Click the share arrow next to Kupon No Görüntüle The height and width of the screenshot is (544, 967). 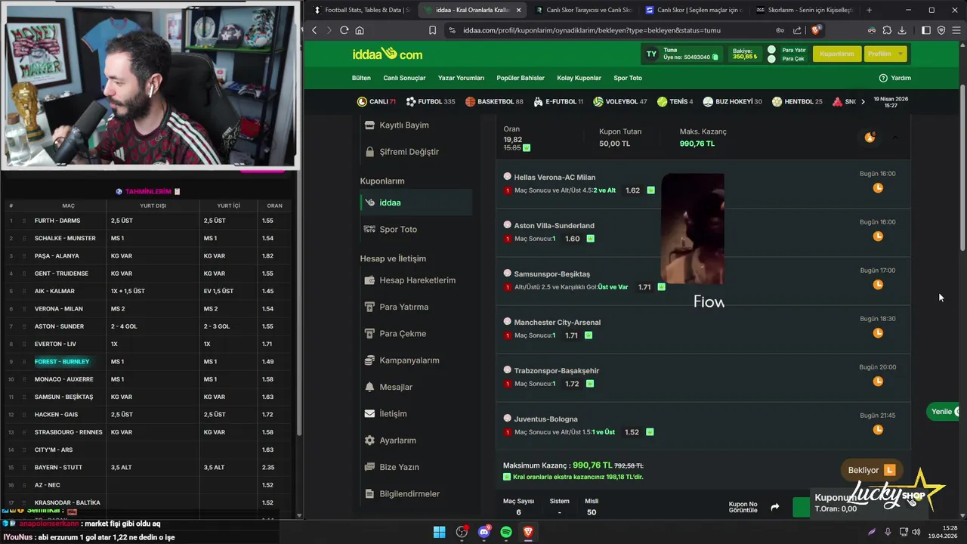click(774, 508)
